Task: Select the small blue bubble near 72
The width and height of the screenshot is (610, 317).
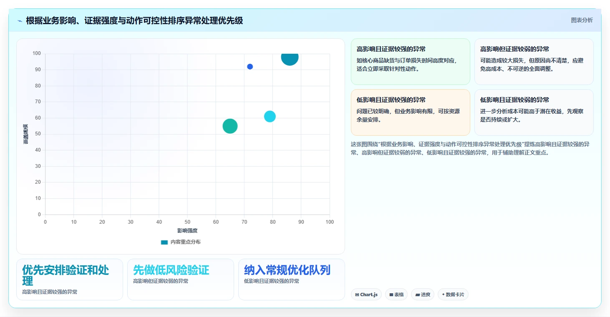Action: tap(250, 67)
